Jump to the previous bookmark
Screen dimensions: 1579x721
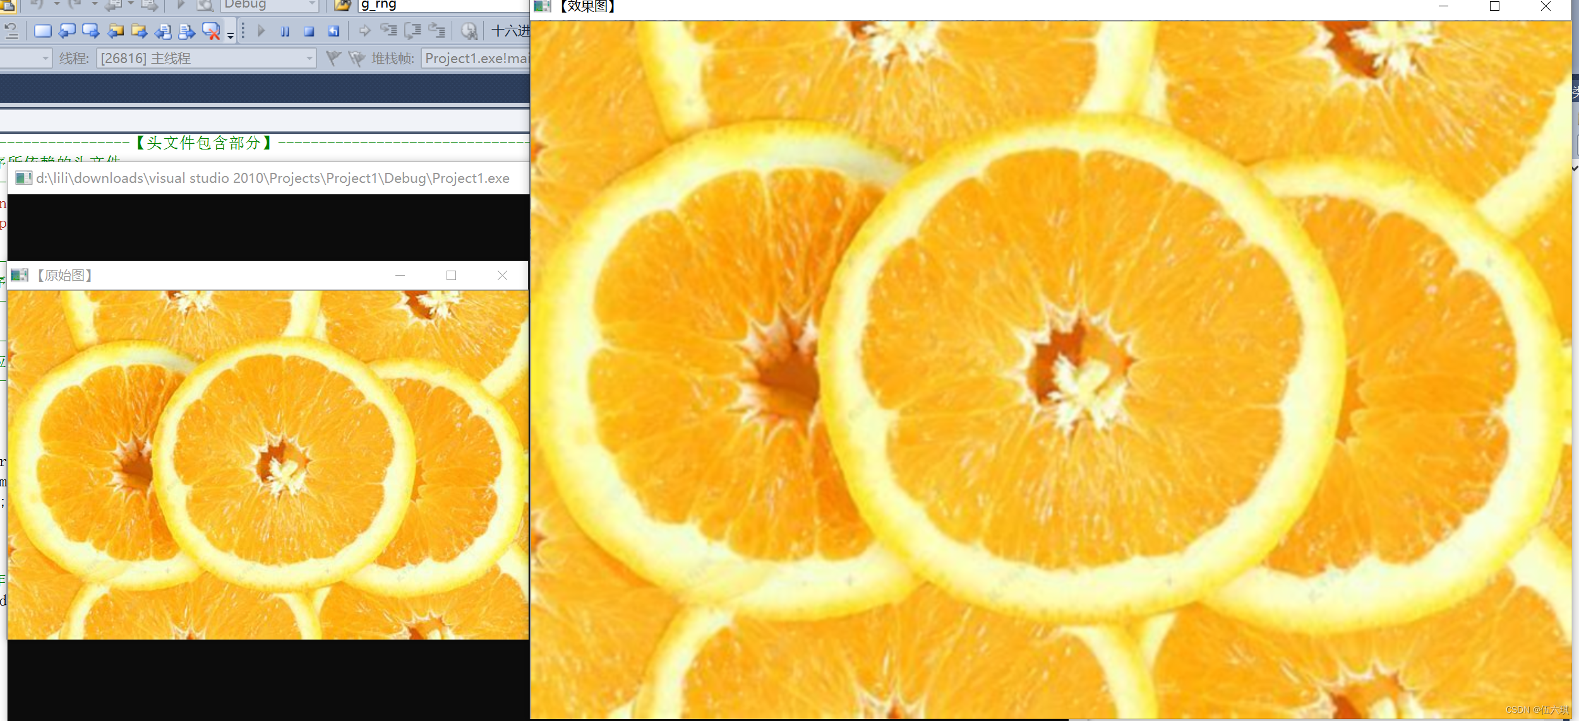click(67, 31)
